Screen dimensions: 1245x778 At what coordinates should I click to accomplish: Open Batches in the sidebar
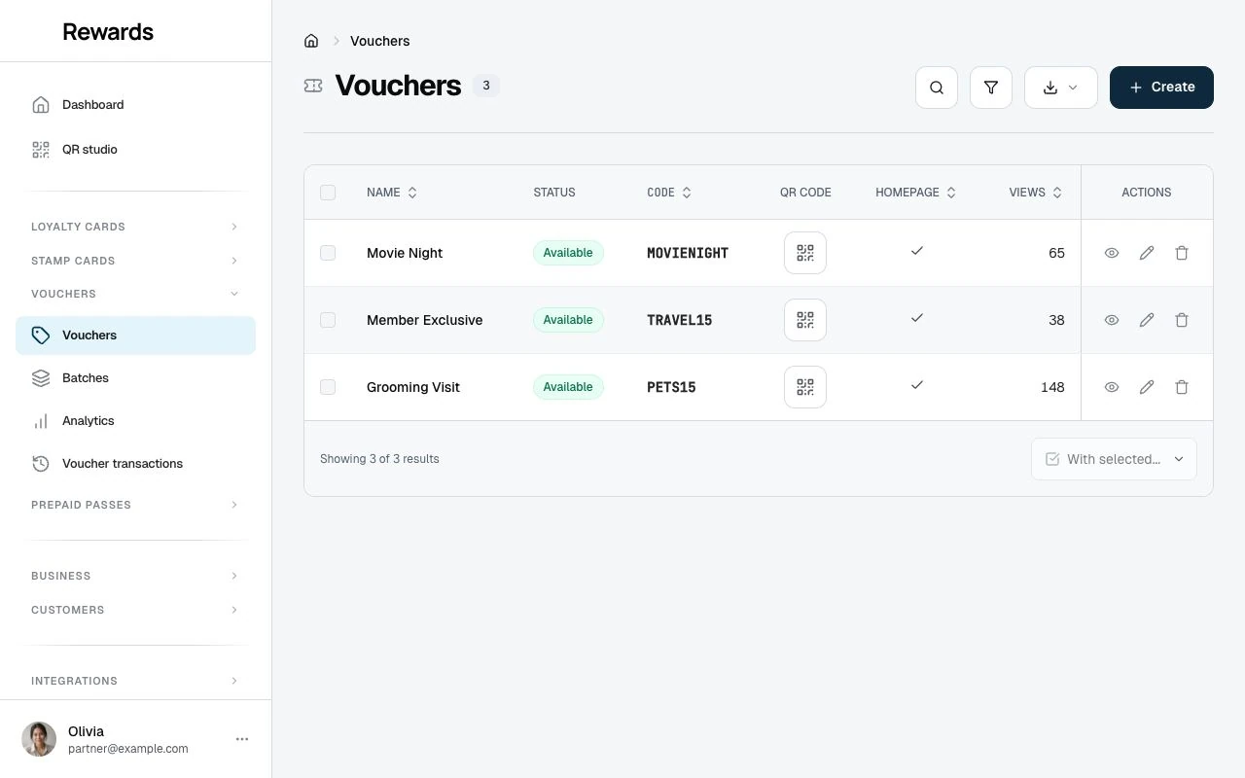click(x=135, y=378)
